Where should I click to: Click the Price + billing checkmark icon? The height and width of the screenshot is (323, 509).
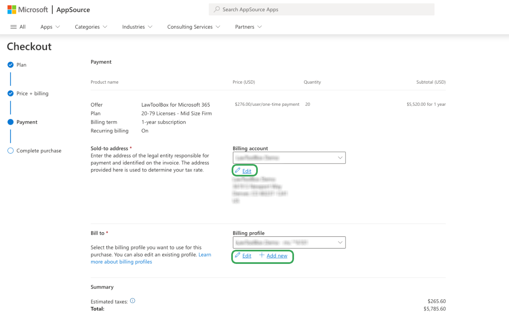pos(11,94)
